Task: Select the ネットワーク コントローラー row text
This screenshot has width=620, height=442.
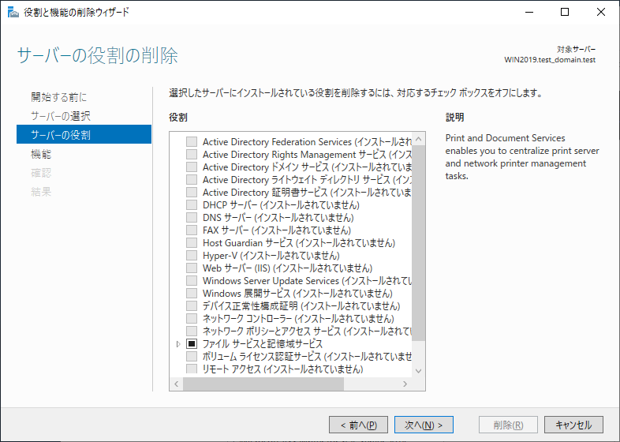Action: click(x=298, y=319)
